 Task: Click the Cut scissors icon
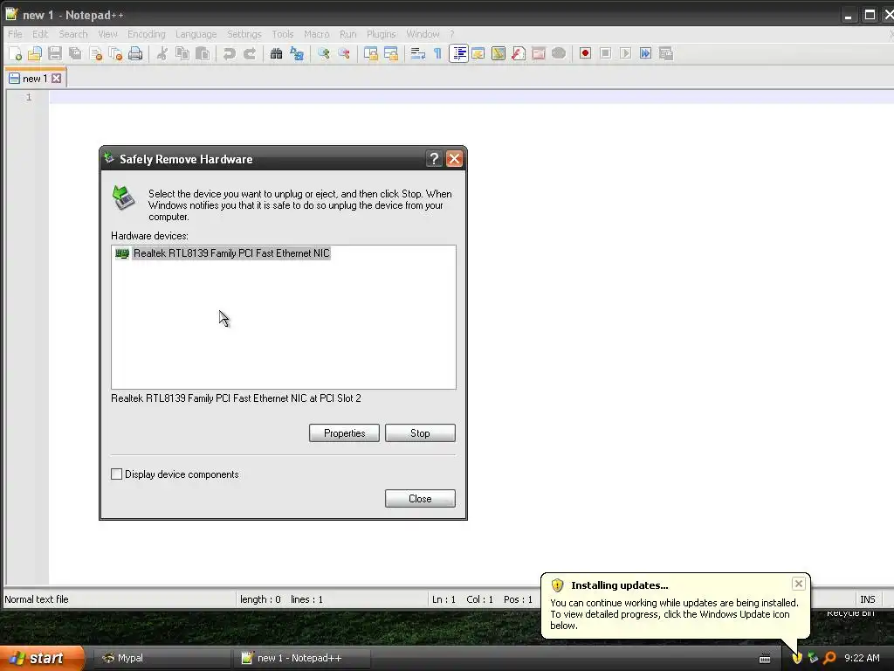(162, 53)
